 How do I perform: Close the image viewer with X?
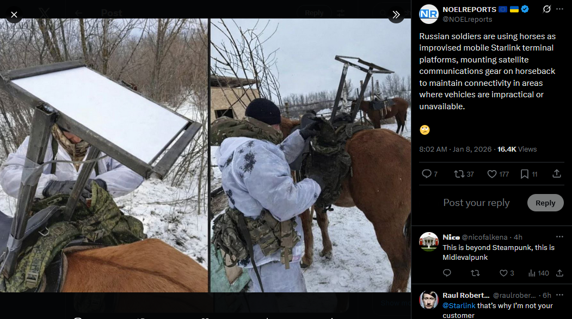[14, 15]
